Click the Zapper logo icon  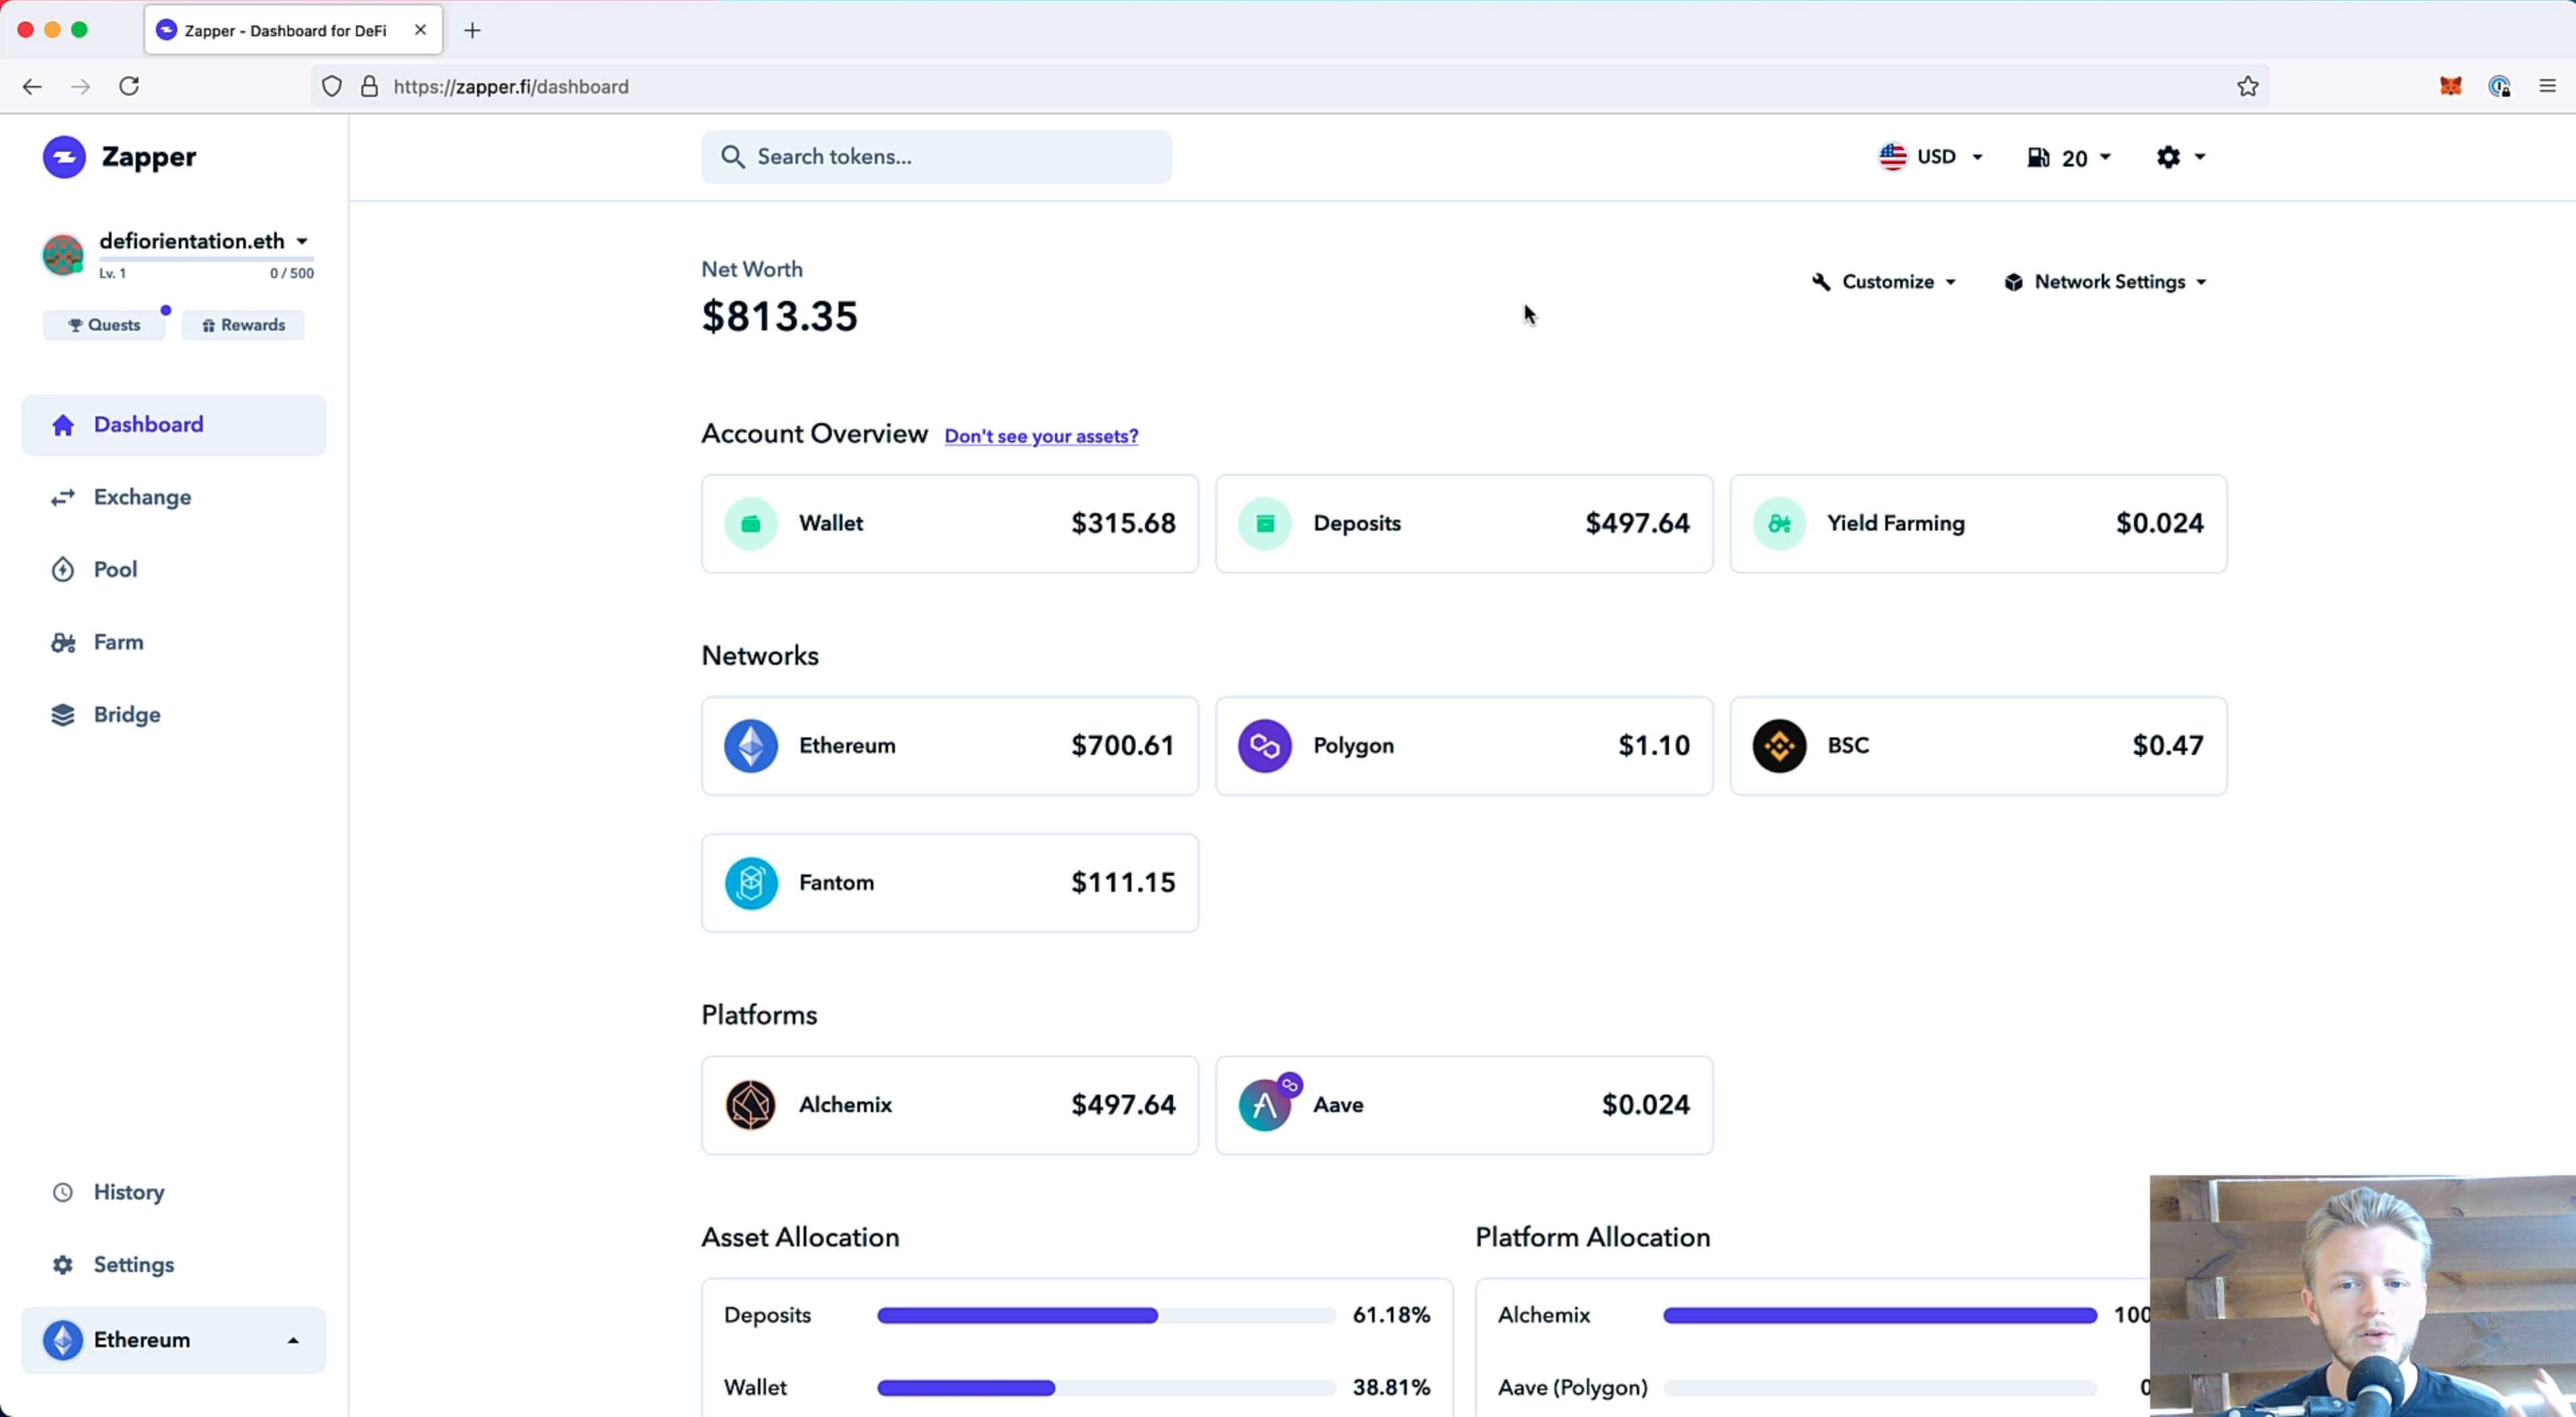[x=64, y=157]
